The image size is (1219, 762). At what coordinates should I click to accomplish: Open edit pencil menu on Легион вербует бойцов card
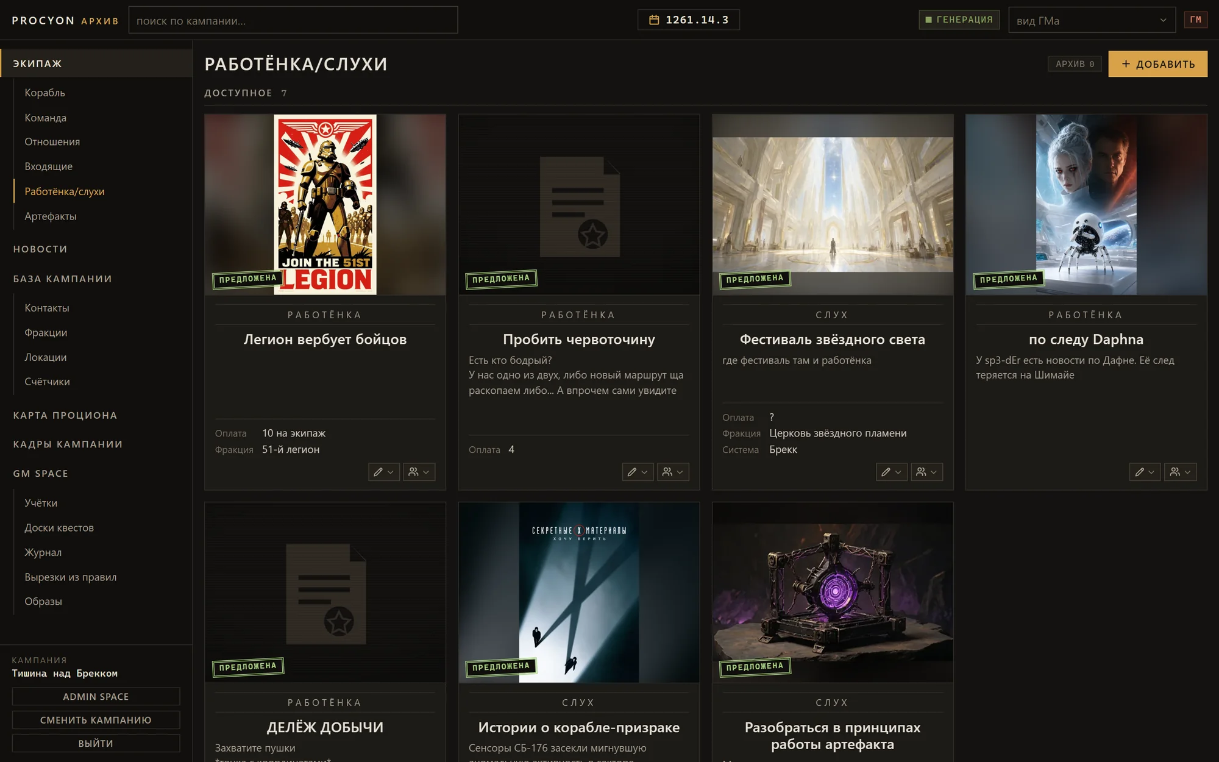tap(384, 472)
